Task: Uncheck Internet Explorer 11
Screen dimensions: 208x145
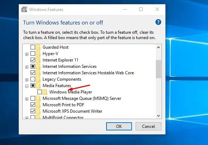Action: (33, 60)
